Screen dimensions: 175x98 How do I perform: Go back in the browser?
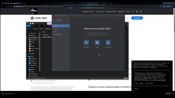pos(2,7)
